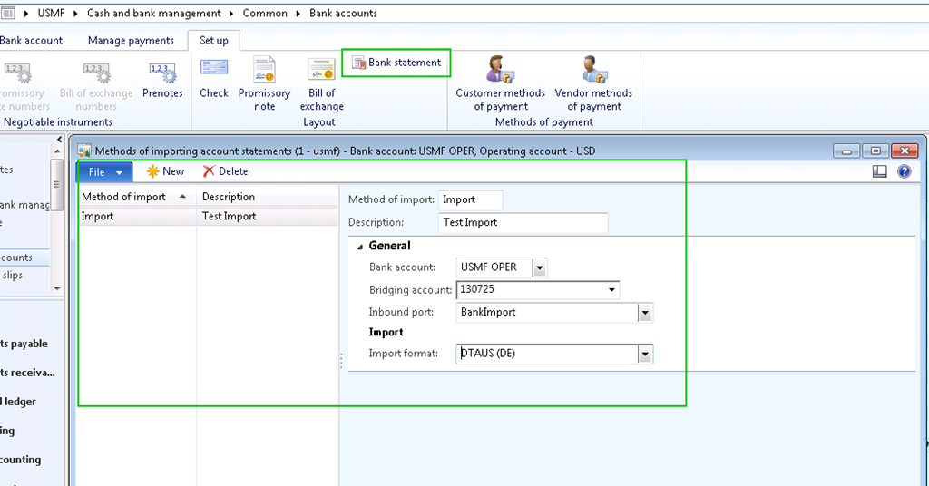Screen dimensions: 929x486
Task: Open Bill of exchange layout
Action: tap(321, 72)
